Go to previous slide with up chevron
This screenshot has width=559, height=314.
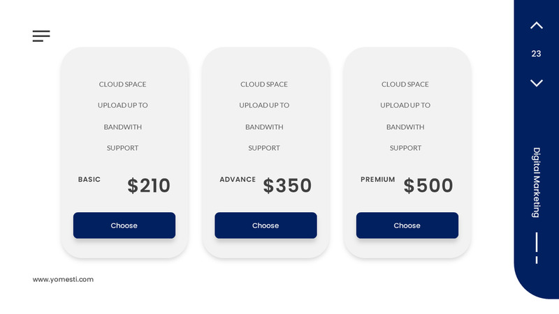coord(536,26)
